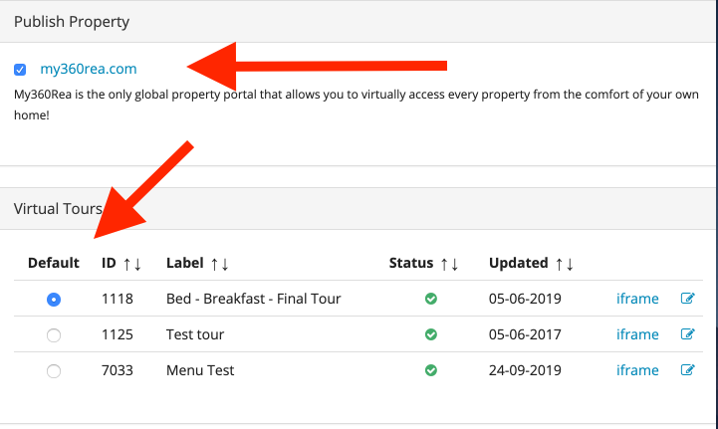Open edit icon for Menu Test
Viewport: 718px width, 429px height.
pyautogui.click(x=687, y=370)
